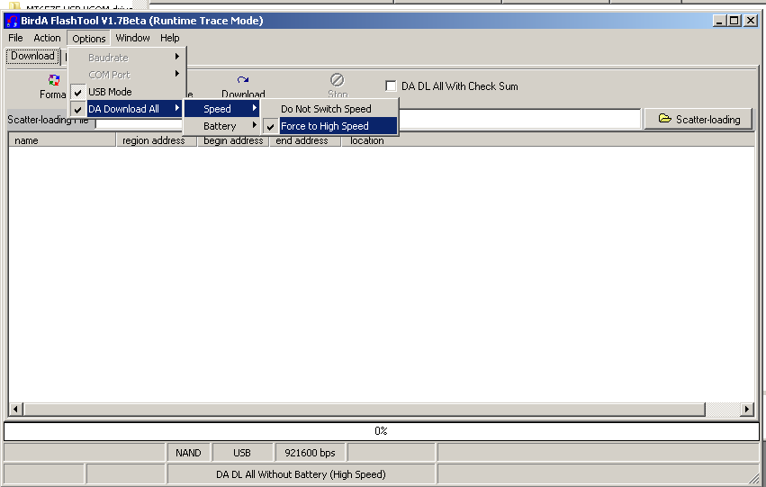The height and width of the screenshot is (487, 766).
Task: Click the name column header
Action: tap(62, 140)
